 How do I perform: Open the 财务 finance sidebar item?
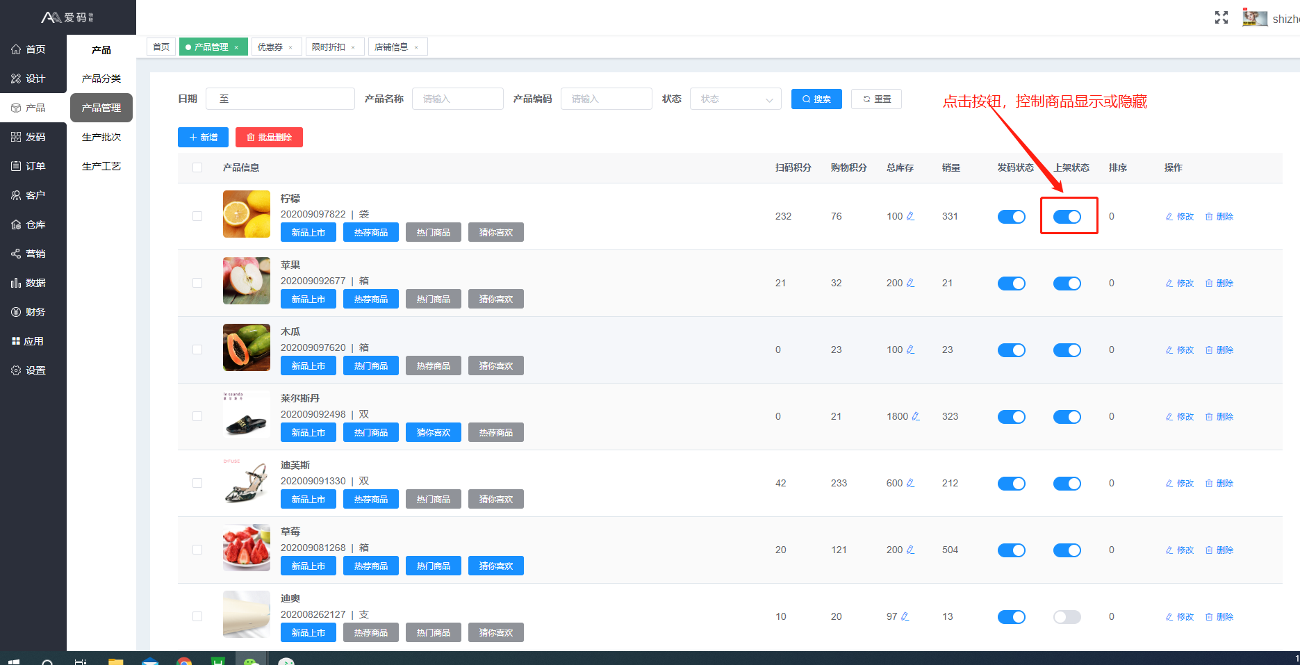point(28,312)
